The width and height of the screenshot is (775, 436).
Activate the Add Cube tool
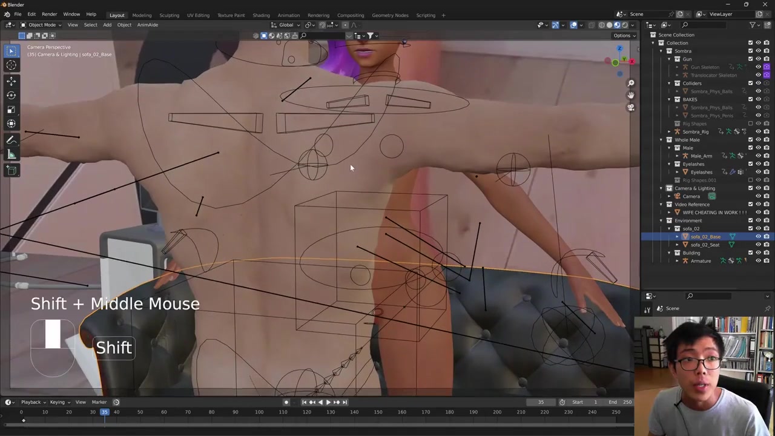[11, 171]
